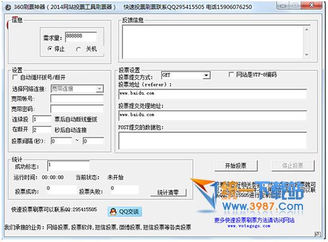
Task: Select the 关机 radio button
Action: point(78,49)
